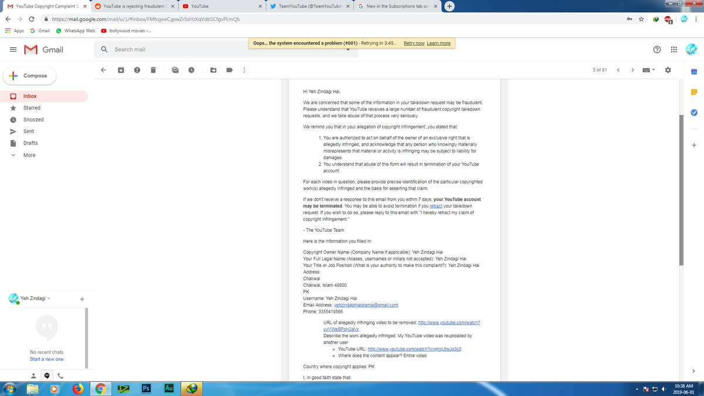This screenshot has height=396, width=704.
Task: Open the Windows Start menu
Action: (11, 388)
